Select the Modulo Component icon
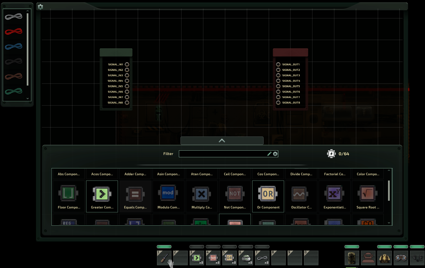 (x=168, y=193)
